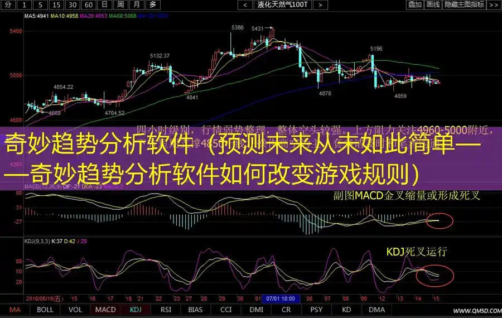Select the 周 weekly chart period
The width and height of the screenshot is (502, 318).
click(120, 4)
